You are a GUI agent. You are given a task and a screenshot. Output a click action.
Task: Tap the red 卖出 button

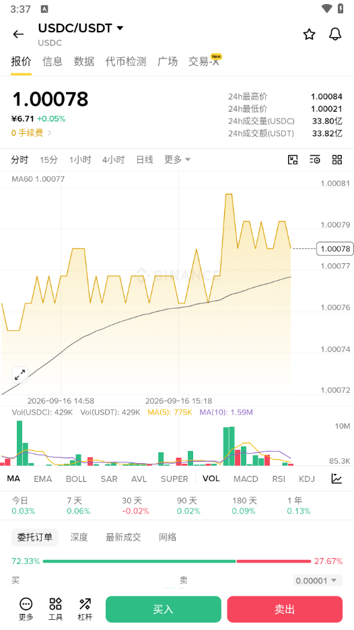click(285, 609)
